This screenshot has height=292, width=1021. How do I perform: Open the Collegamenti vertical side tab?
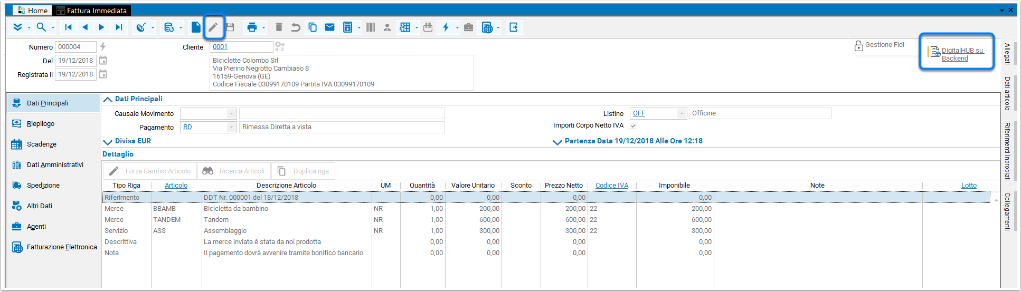1007,211
